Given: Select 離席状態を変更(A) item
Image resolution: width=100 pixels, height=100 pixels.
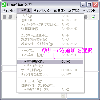Looking at the screenshot, I should pyautogui.click(x=50, y=40).
